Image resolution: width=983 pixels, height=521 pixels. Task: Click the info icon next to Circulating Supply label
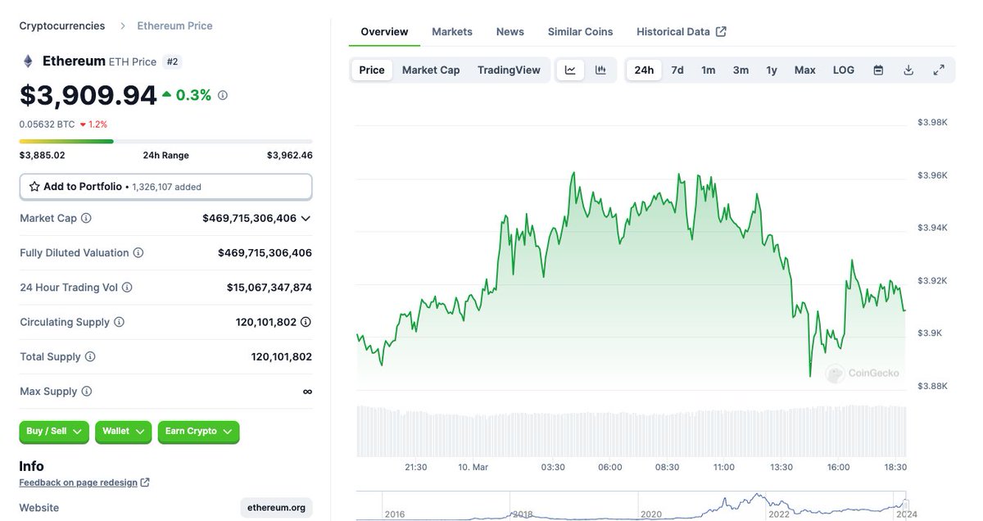pos(119,322)
